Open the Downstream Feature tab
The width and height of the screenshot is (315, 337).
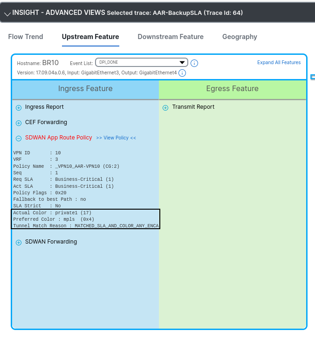[x=171, y=37]
